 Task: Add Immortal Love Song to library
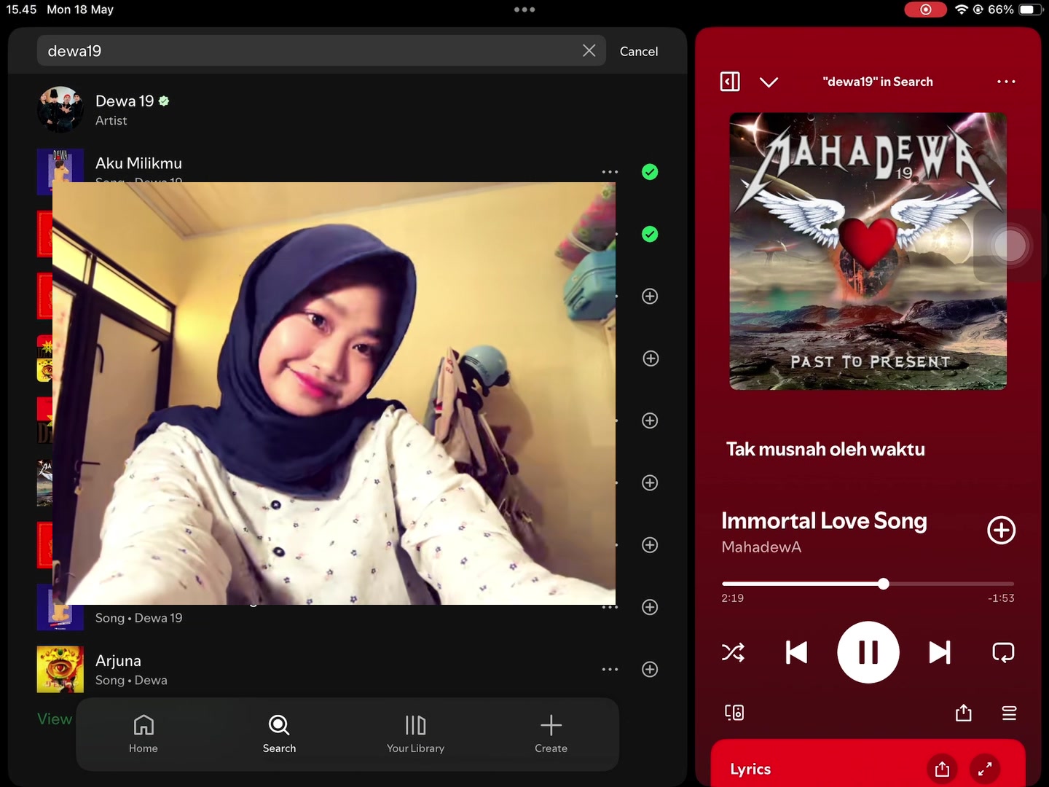tap(1002, 530)
